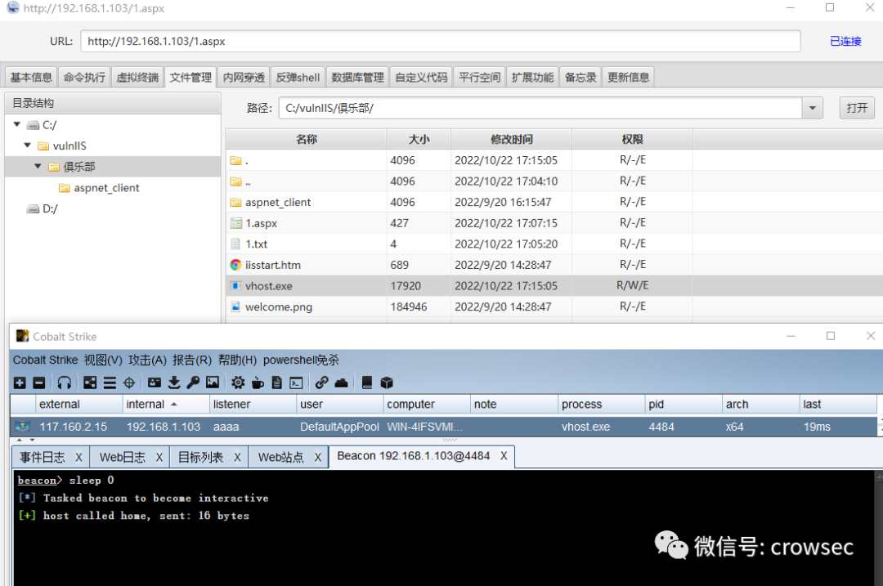Click the welcome.png image file icon
The height and width of the screenshot is (586, 883).
point(236,306)
